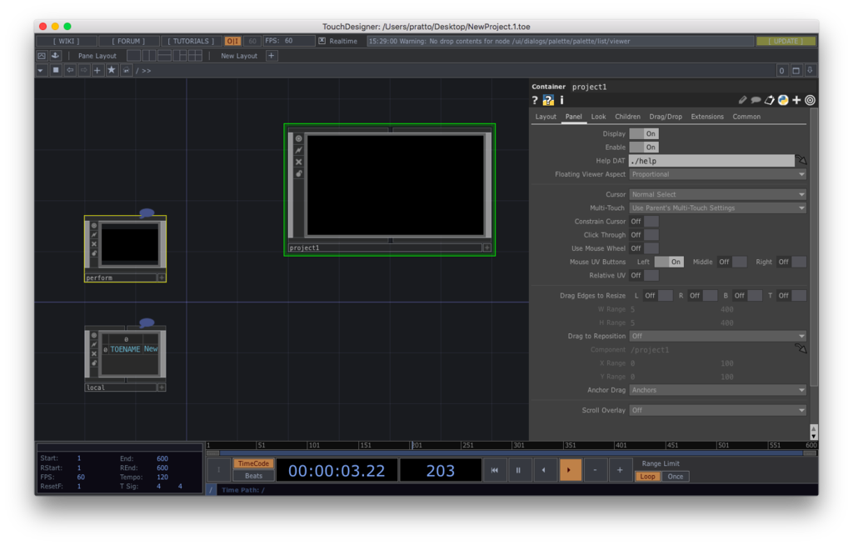Add a new layout with plus button
Screen dimensions: 853x545
[x=272, y=56]
